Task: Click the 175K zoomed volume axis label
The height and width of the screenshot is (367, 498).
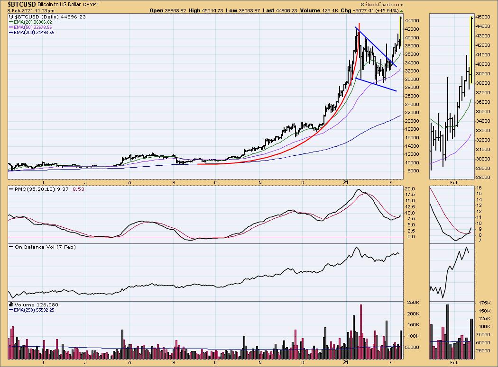Action: (484, 303)
